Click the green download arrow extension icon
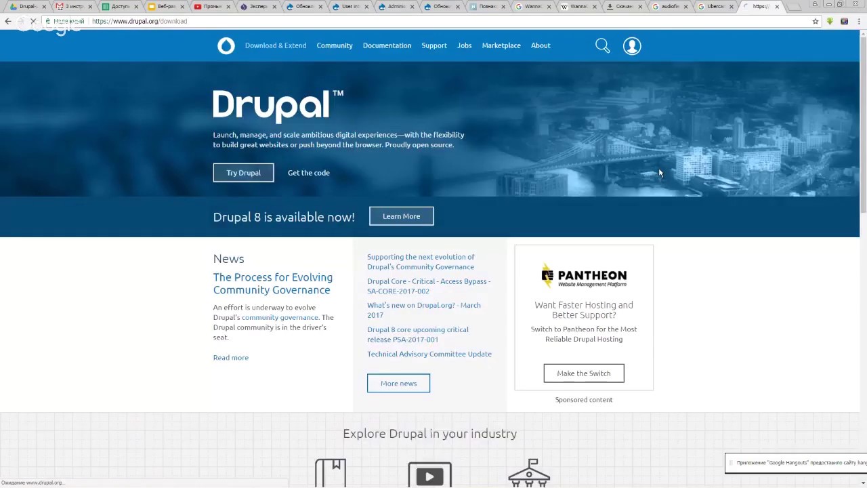 point(830,21)
